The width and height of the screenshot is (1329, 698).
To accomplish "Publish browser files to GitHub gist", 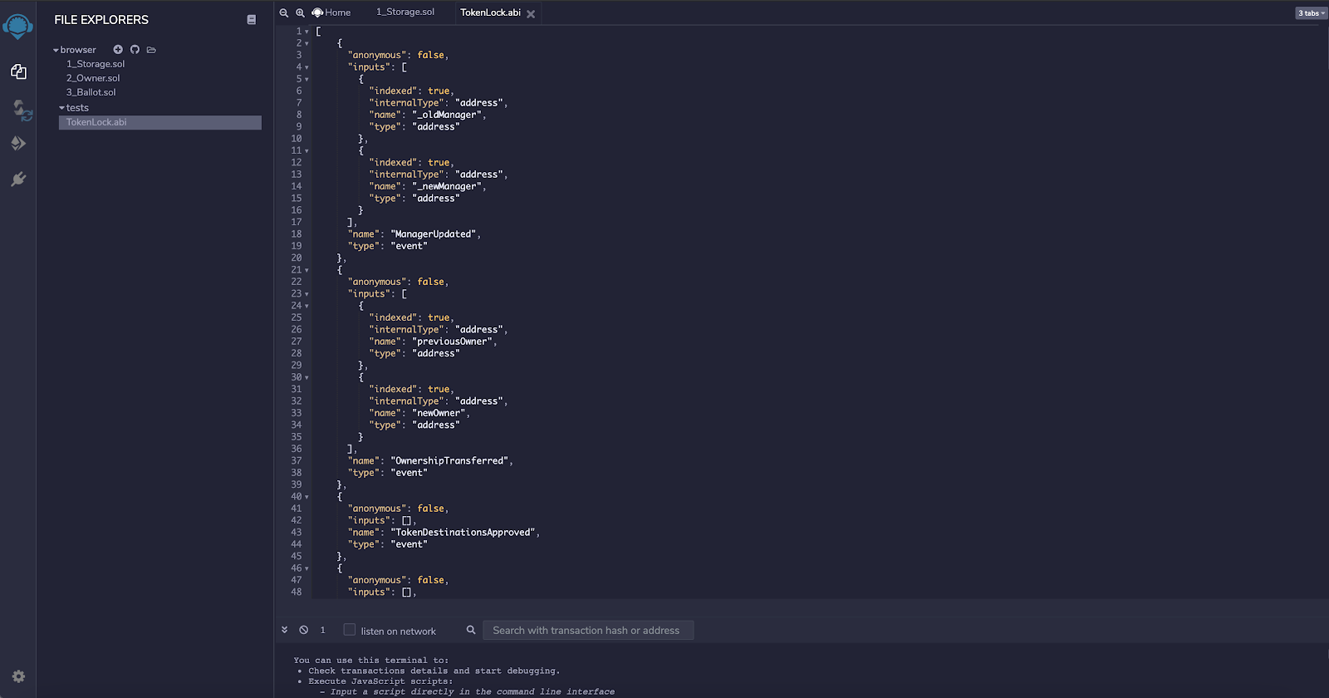I will (135, 50).
